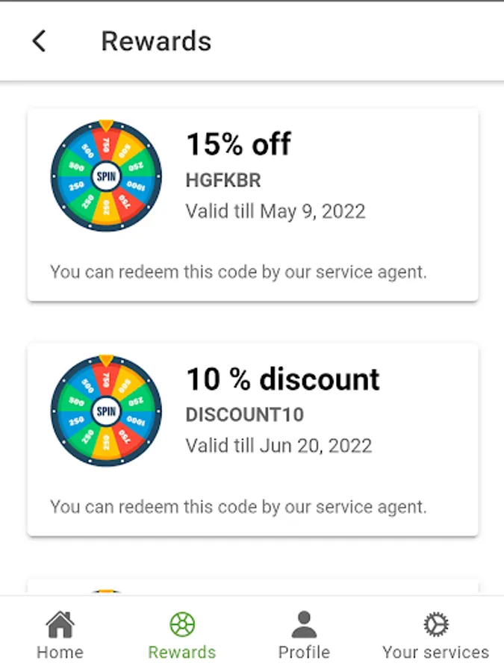Open the Profile person icon
504x672 pixels.
[x=304, y=624]
